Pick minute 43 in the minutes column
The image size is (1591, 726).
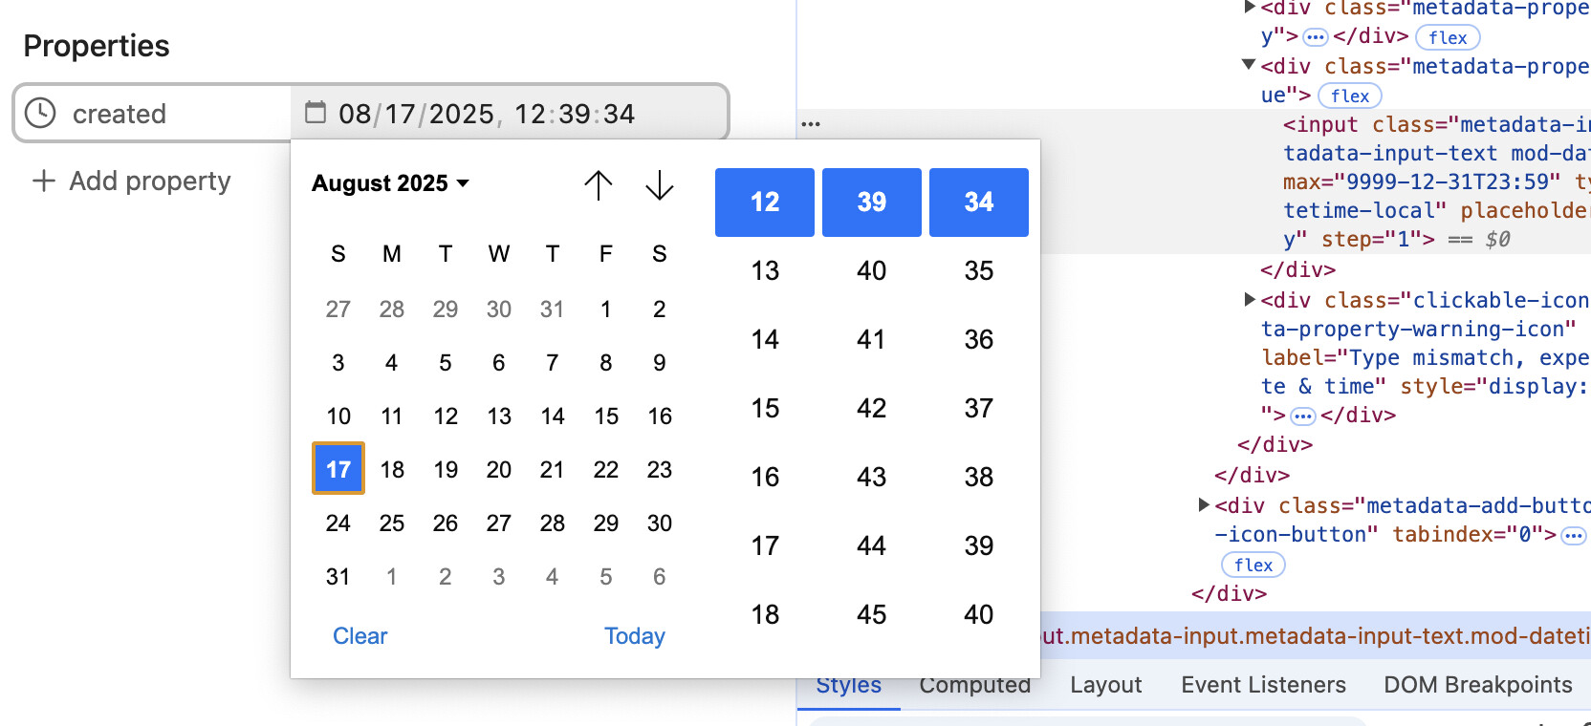pos(871,477)
